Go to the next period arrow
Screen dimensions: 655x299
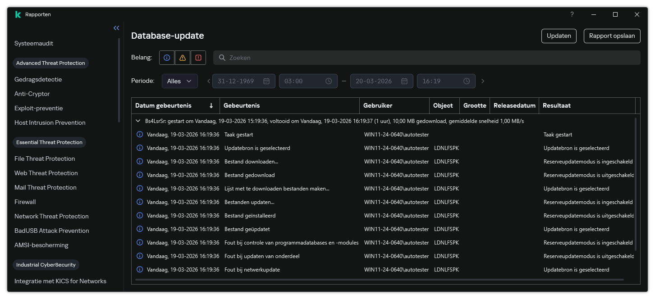483,81
